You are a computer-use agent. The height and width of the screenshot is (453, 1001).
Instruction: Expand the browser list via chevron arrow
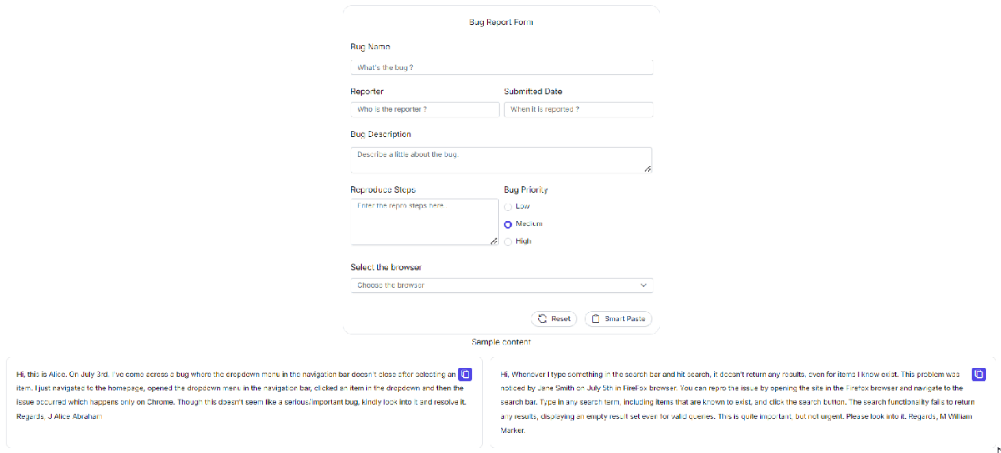[x=643, y=285]
